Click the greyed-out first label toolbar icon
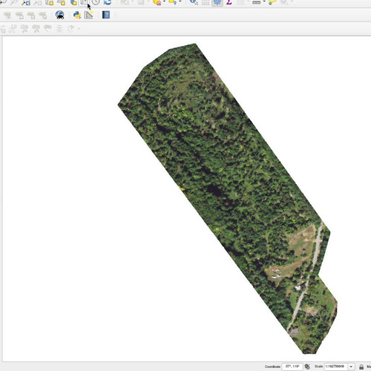This screenshot has height=371, width=371. pyautogui.click(x=7, y=16)
